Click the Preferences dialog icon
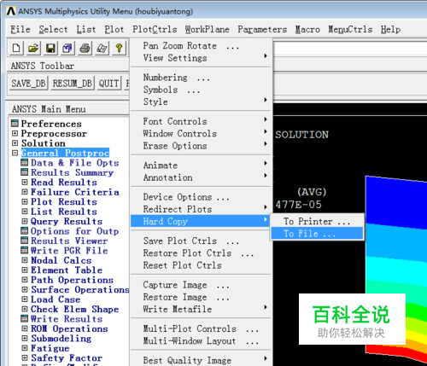The width and height of the screenshot is (427, 366). click(15, 124)
